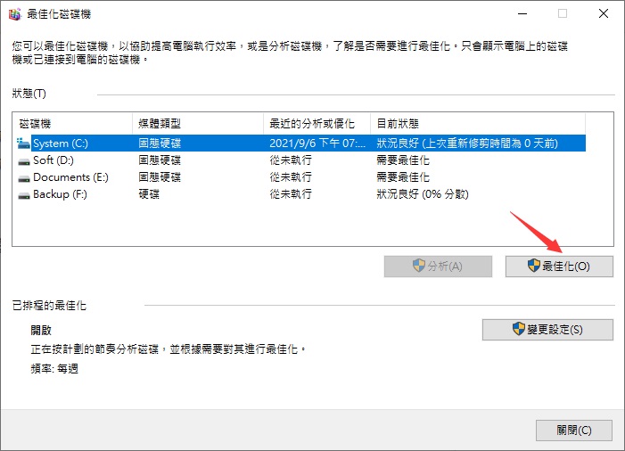Viewport: 625px width, 451px height.
Task: Click the 目前狀態 column header
Action: coord(478,124)
